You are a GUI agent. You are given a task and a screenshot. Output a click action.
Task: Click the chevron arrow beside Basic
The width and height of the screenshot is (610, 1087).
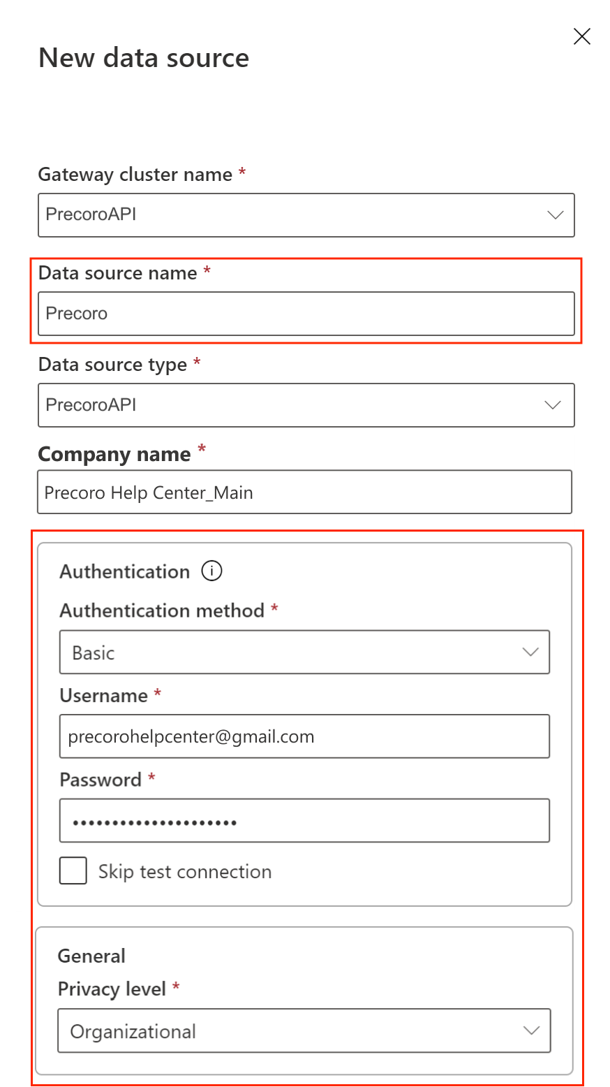530,652
